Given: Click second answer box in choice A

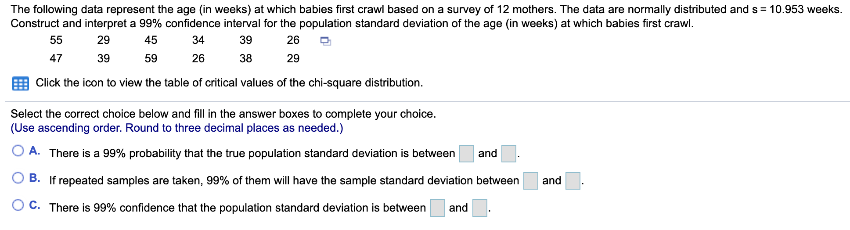Looking at the screenshot, I should click(x=509, y=154).
